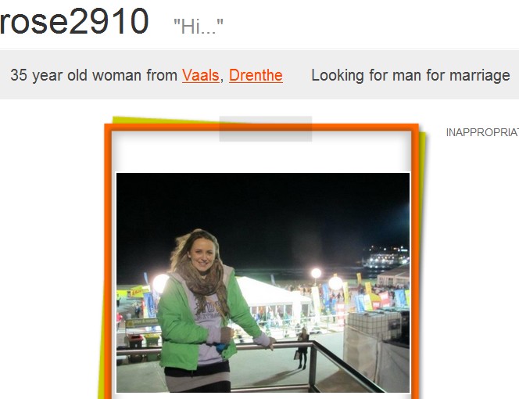519x399 pixels.
Task: Click the person standing by the railing
Action: pos(302,348)
